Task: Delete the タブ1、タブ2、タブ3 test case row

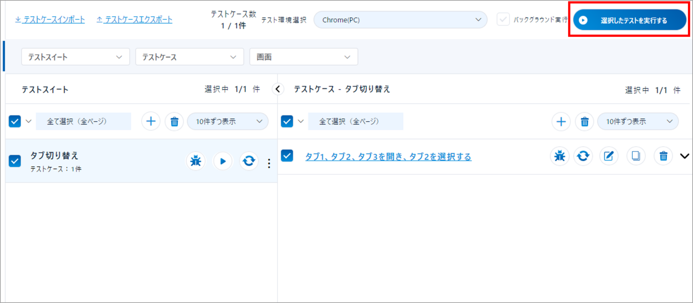Action: coord(663,156)
